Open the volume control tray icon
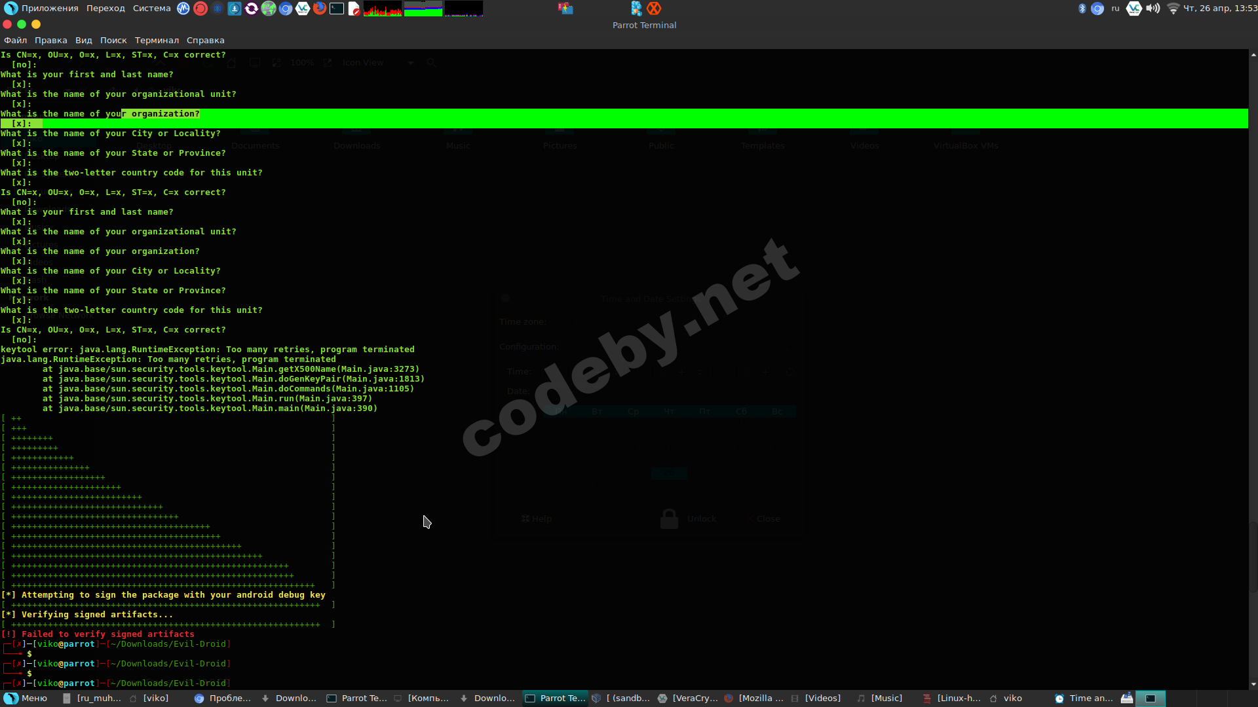 click(1153, 9)
